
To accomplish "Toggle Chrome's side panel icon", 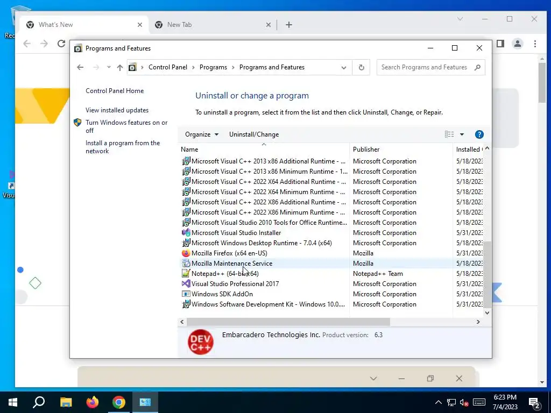I will [x=500, y=44].
